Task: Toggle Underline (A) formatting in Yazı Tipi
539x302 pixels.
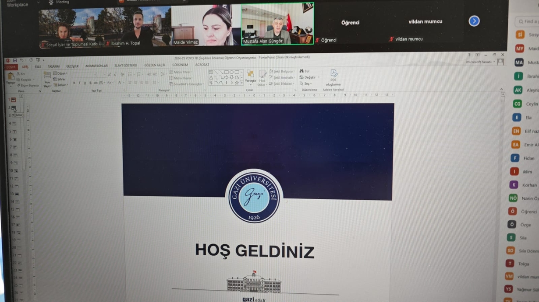Action: pyautogui.click(x=85, y=83)
